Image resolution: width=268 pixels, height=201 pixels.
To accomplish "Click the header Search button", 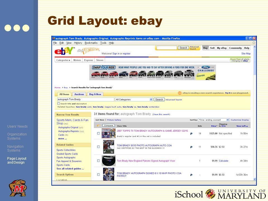I will click(183, 48).
